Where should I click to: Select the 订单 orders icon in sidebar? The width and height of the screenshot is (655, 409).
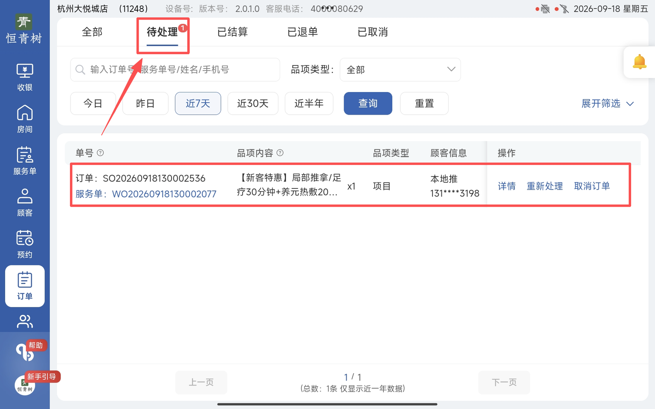25,286
